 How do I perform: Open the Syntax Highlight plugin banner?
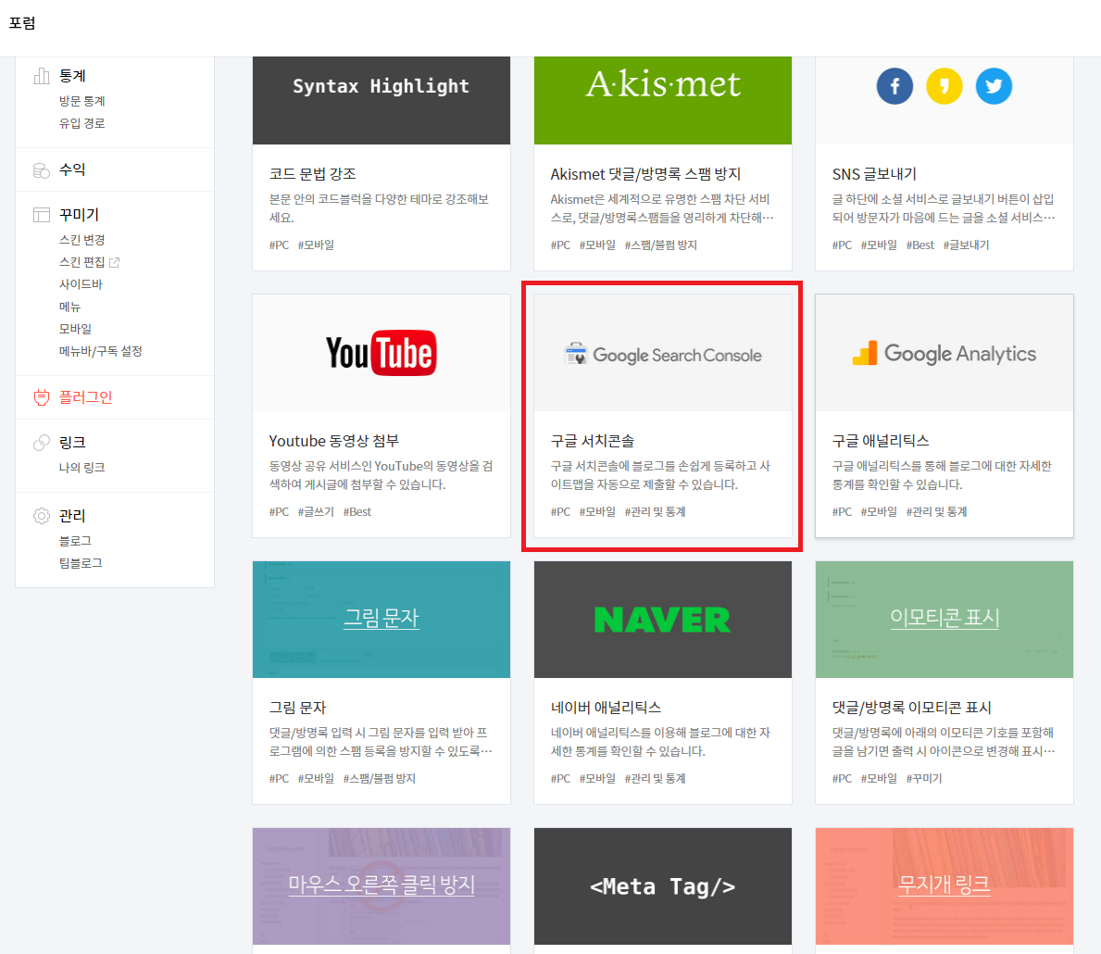click(382, 100)
